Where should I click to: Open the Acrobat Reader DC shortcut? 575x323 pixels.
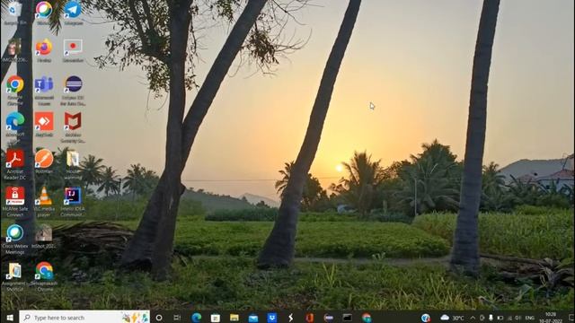pyautogui.click(x=14, y=164)
